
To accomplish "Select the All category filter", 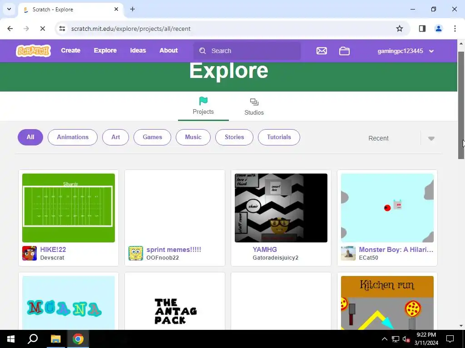I will 30,137.
